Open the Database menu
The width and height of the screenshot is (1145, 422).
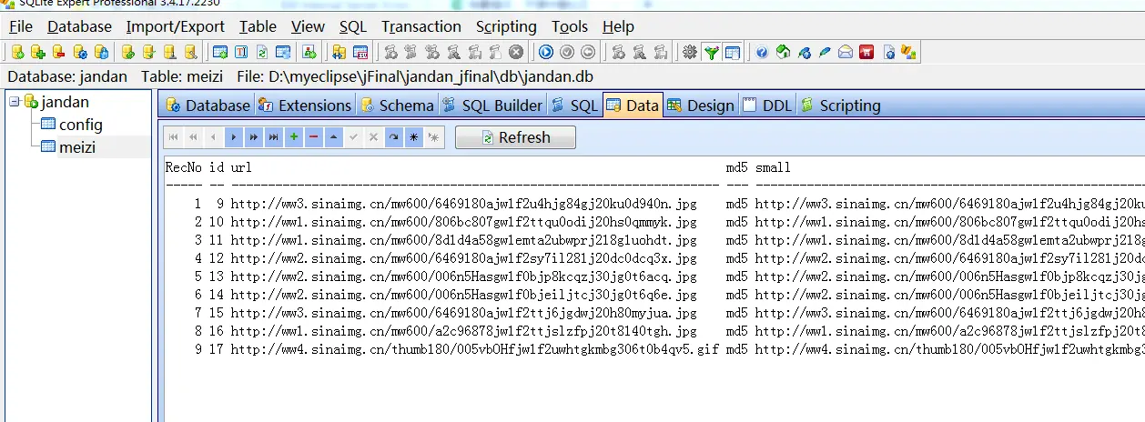click(80, 26)
